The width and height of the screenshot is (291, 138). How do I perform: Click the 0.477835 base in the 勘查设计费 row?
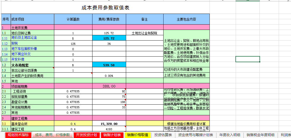point(73,102)
